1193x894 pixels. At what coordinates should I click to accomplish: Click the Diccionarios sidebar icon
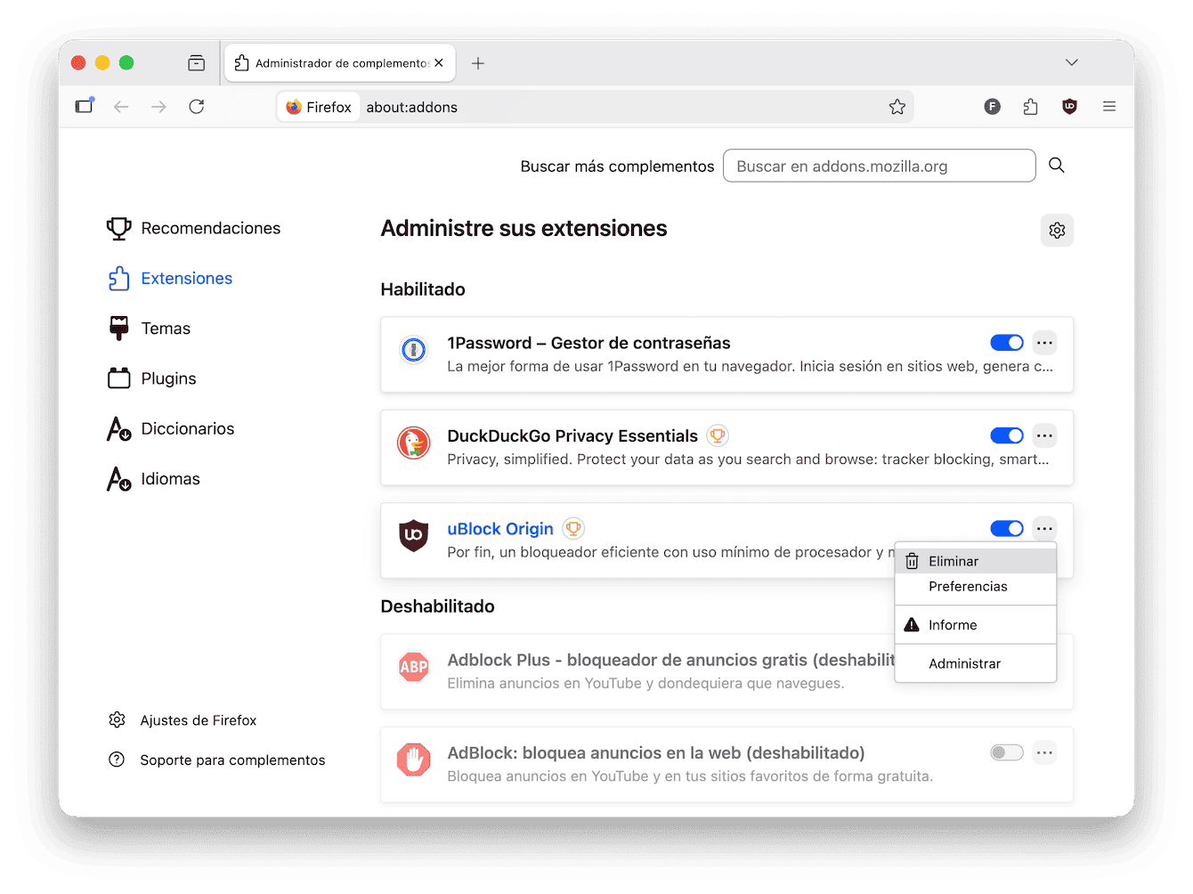(x=118, y=428)
